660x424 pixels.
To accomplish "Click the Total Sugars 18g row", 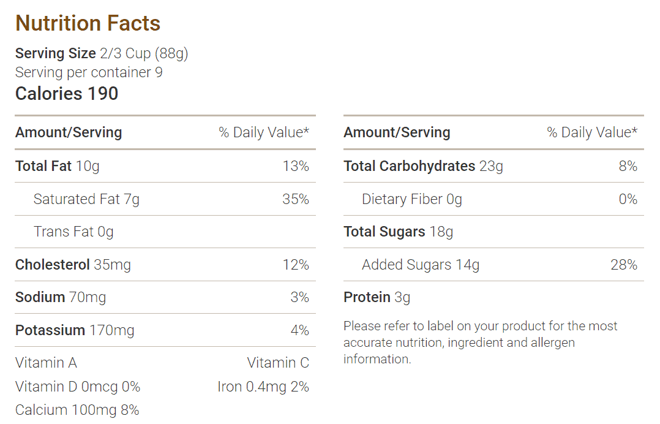I will [x=493, y=232].
